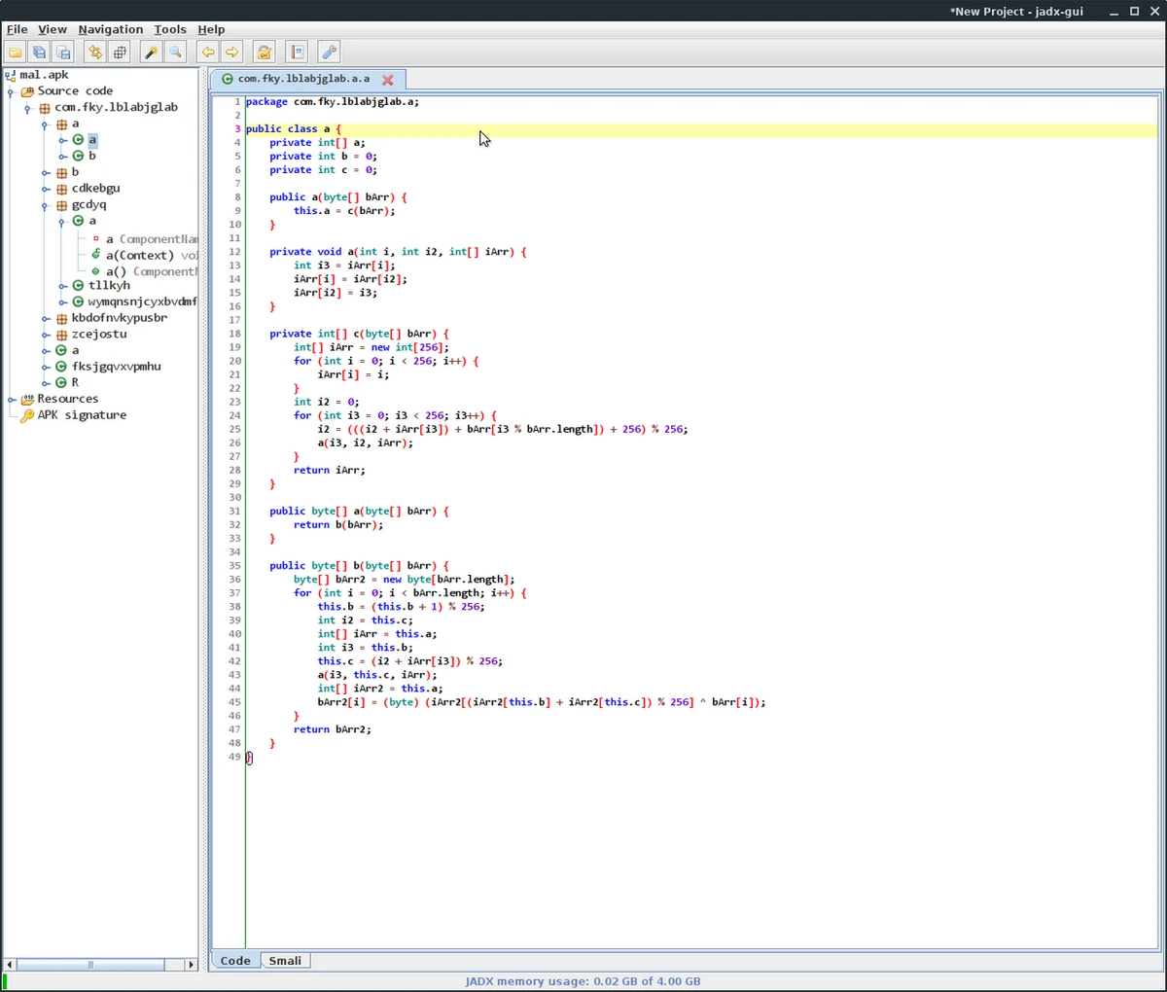Toggle Flatten packages button
This screenshot has width=1167, height=992.
(121, 53)
